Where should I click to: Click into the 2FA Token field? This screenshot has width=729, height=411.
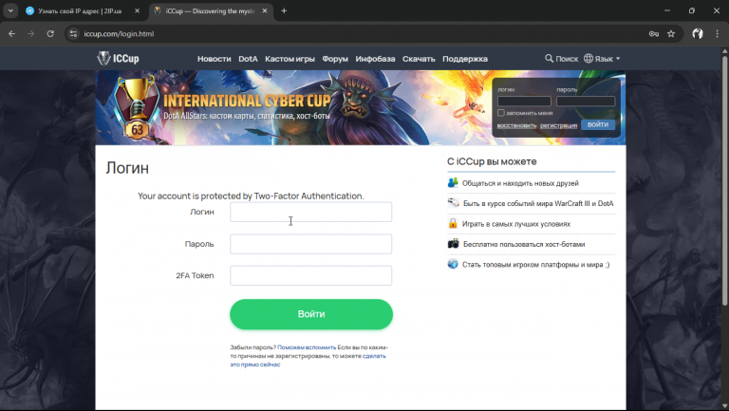(x=311, y=275)
